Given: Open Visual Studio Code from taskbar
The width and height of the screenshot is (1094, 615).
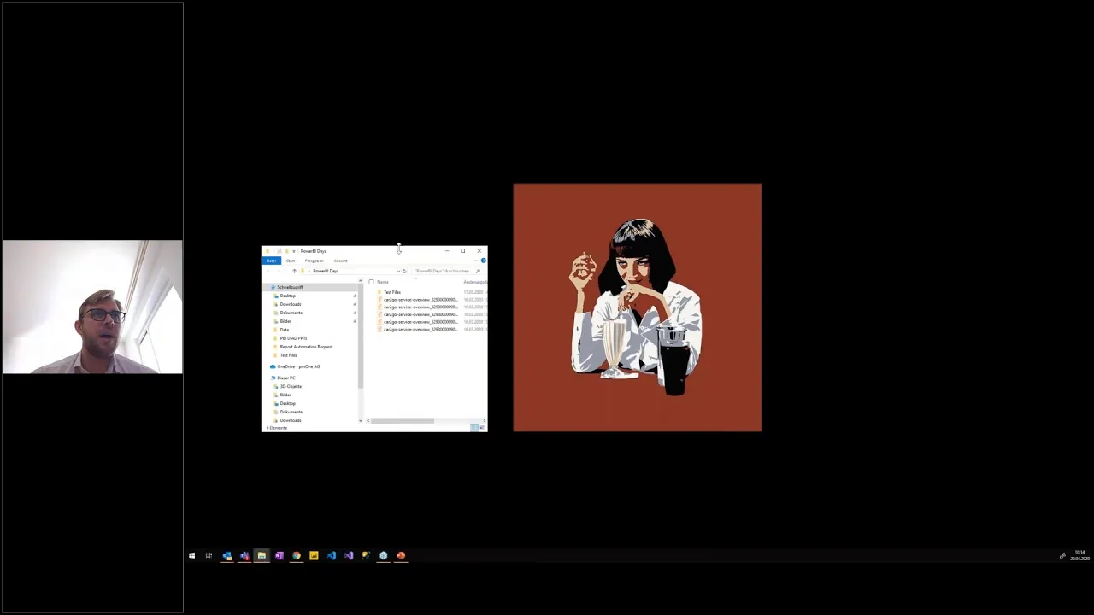Looking at the screenshot, I should [332, 555].
